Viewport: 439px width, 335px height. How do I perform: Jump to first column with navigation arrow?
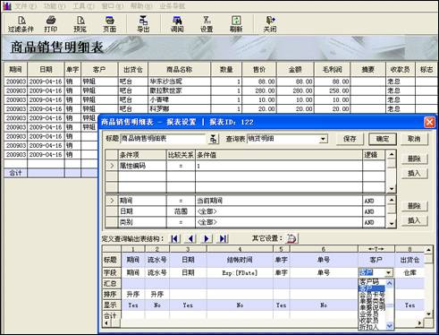pos(174,238)
